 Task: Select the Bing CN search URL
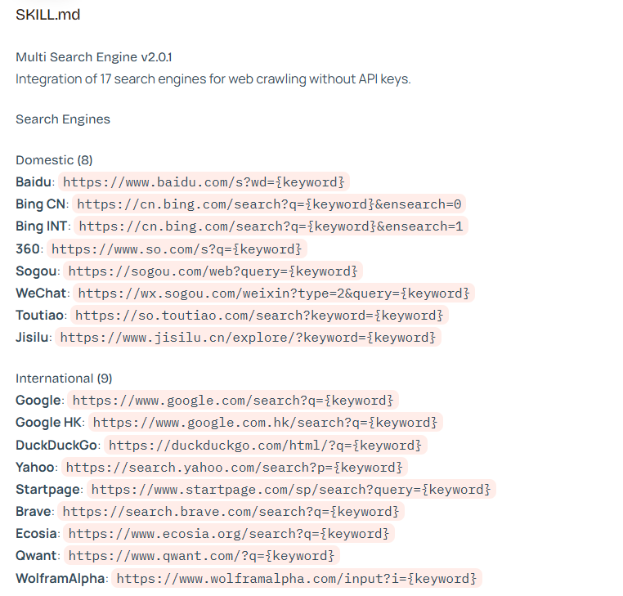click(x=269, y=204)
